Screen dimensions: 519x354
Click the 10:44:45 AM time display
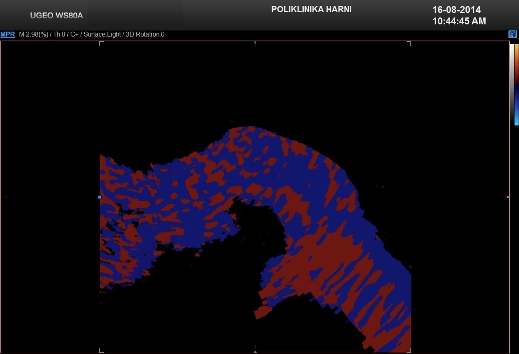[459, 21]
